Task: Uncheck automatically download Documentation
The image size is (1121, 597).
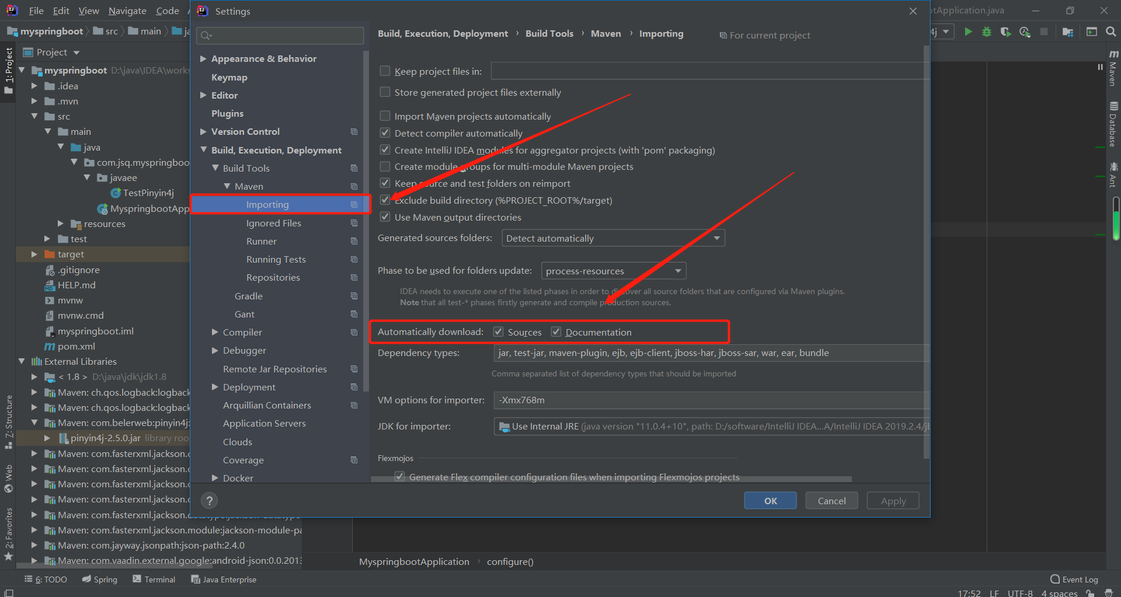Action: tap(556, 331)
